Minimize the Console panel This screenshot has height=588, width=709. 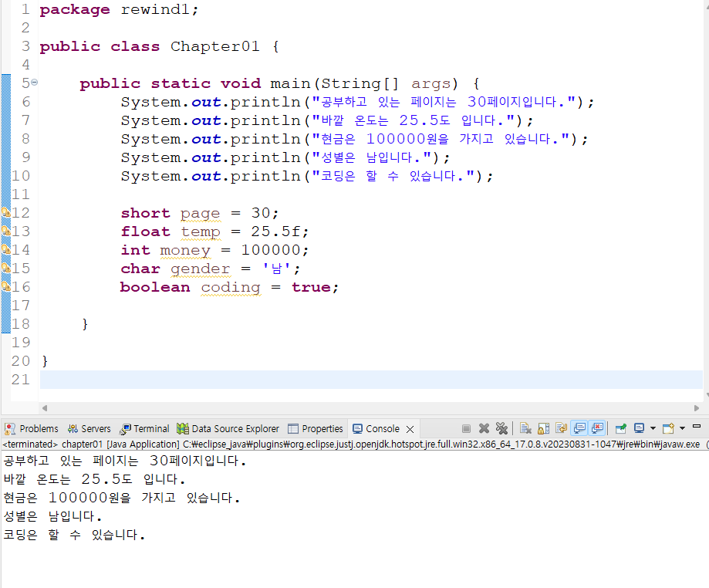pyautogui.click(x=697, y=427)
